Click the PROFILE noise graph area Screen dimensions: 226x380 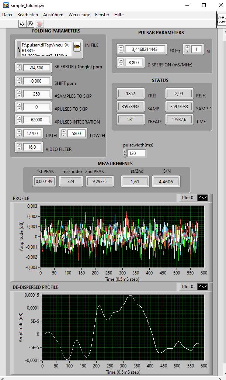(122, 236)
